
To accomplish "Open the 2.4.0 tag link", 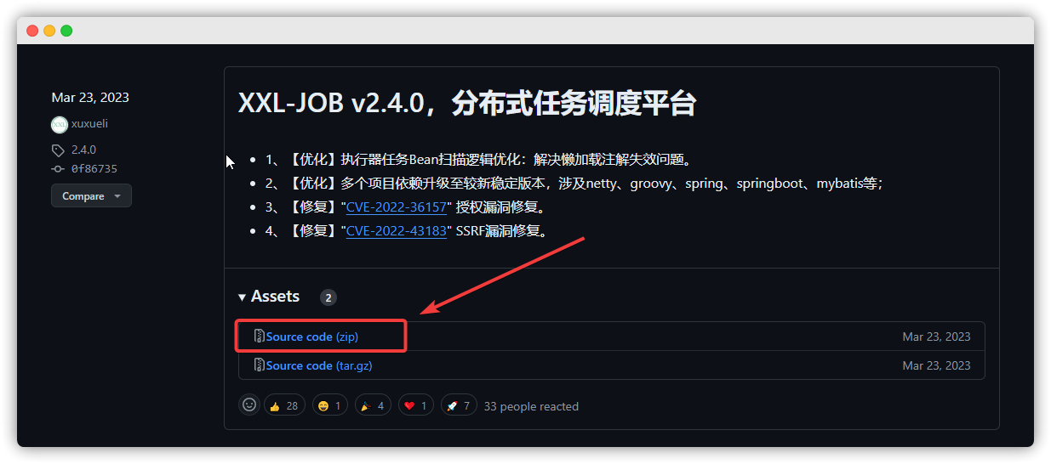I will tap(83, 150).
